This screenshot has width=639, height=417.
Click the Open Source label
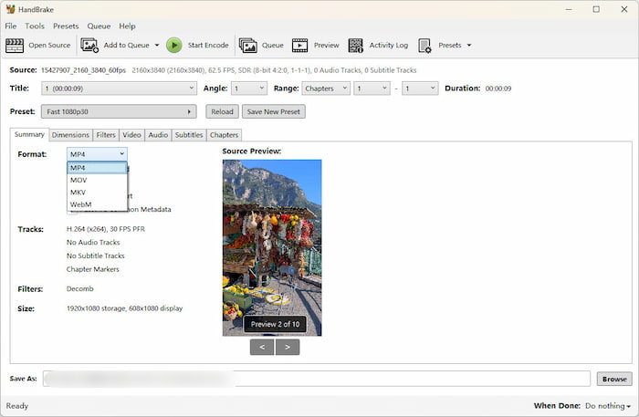49,46
